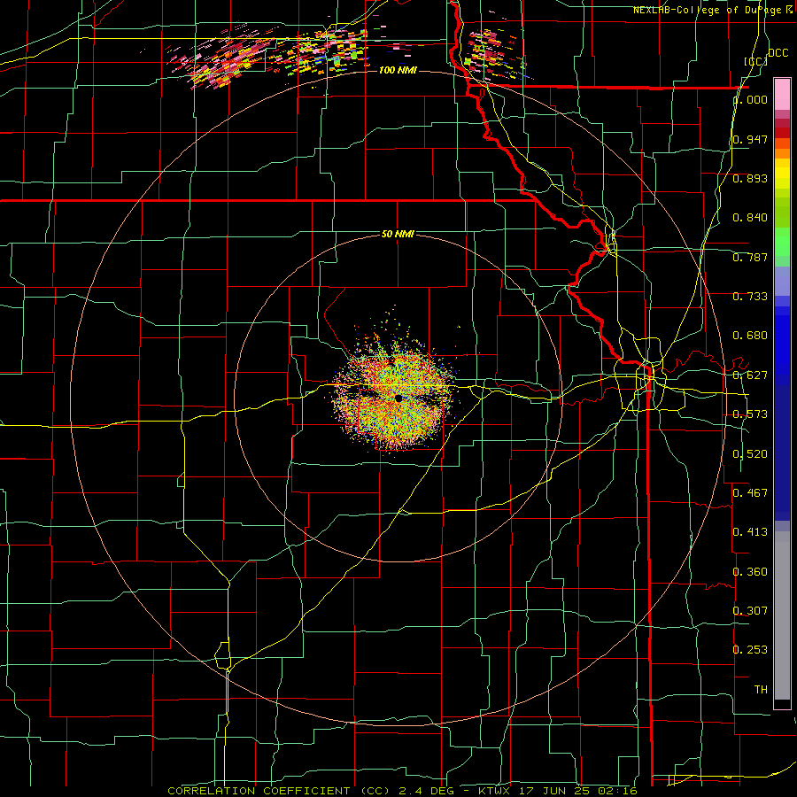Click the pink top segment of the color bar

coord(782,95)
